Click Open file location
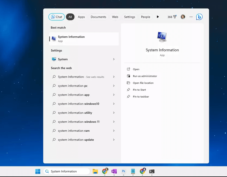Image resolution: width=227 pixels, height=177 pixels. tap(143, 83)
